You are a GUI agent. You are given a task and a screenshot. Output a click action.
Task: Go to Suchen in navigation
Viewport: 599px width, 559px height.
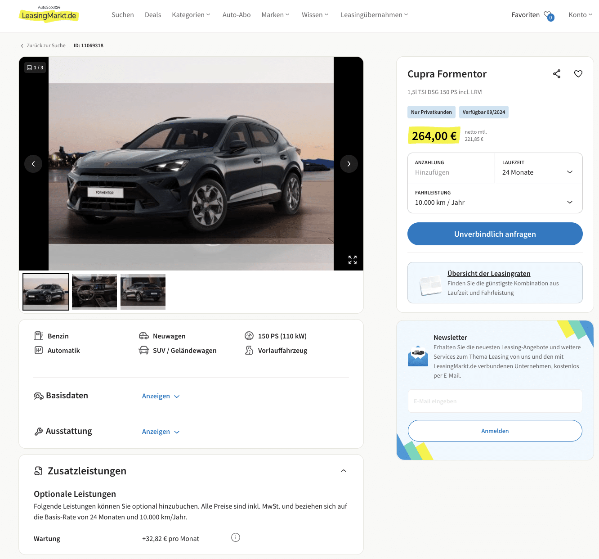(123, 15)
